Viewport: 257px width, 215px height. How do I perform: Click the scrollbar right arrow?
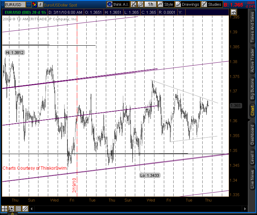(245, 209)
